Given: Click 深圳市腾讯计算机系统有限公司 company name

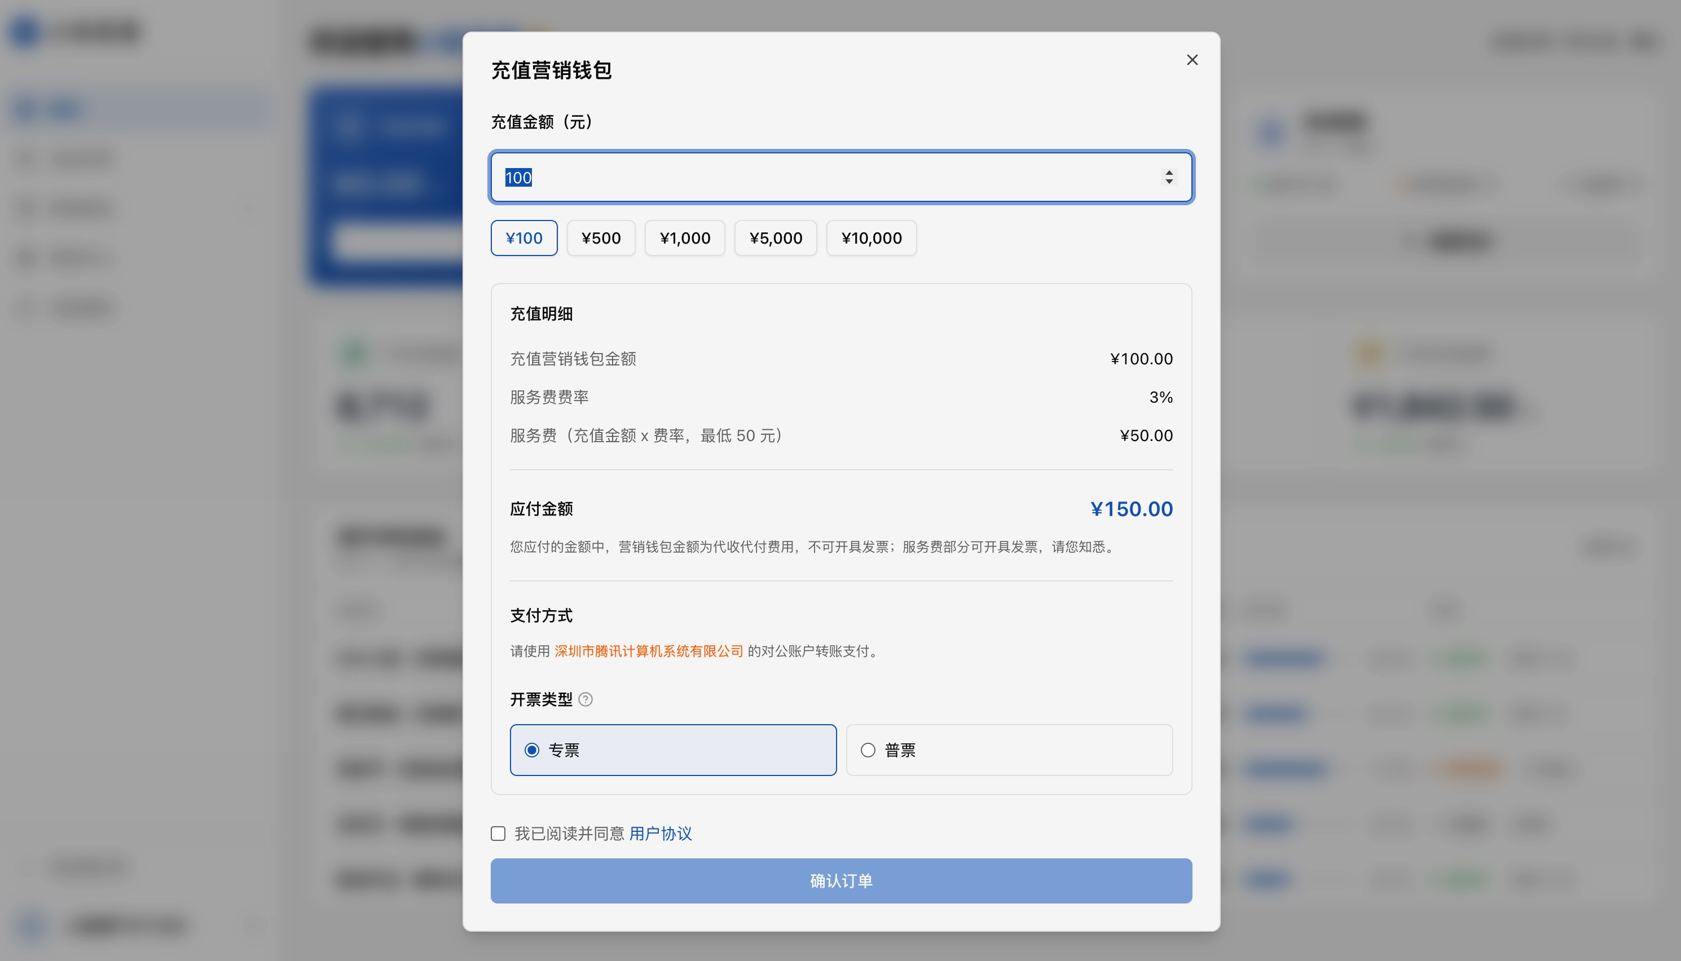Looking at the screenshot, I should click(x=649, y=651).
